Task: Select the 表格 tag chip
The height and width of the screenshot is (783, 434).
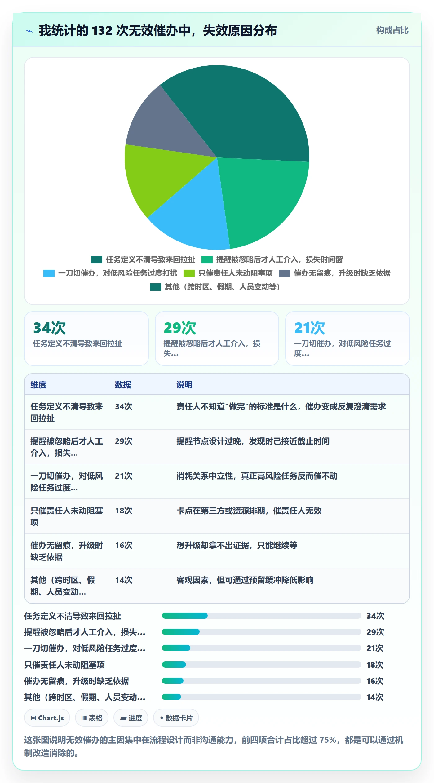Action: (92, 718)
